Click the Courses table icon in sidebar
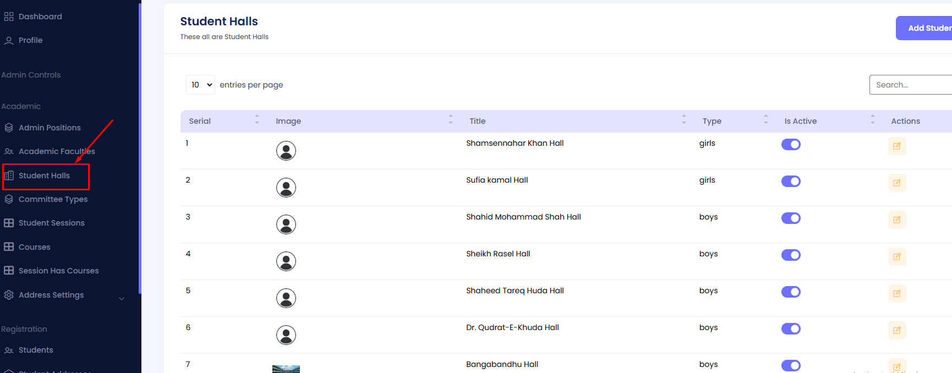952x373 pixels. (9, 247)
